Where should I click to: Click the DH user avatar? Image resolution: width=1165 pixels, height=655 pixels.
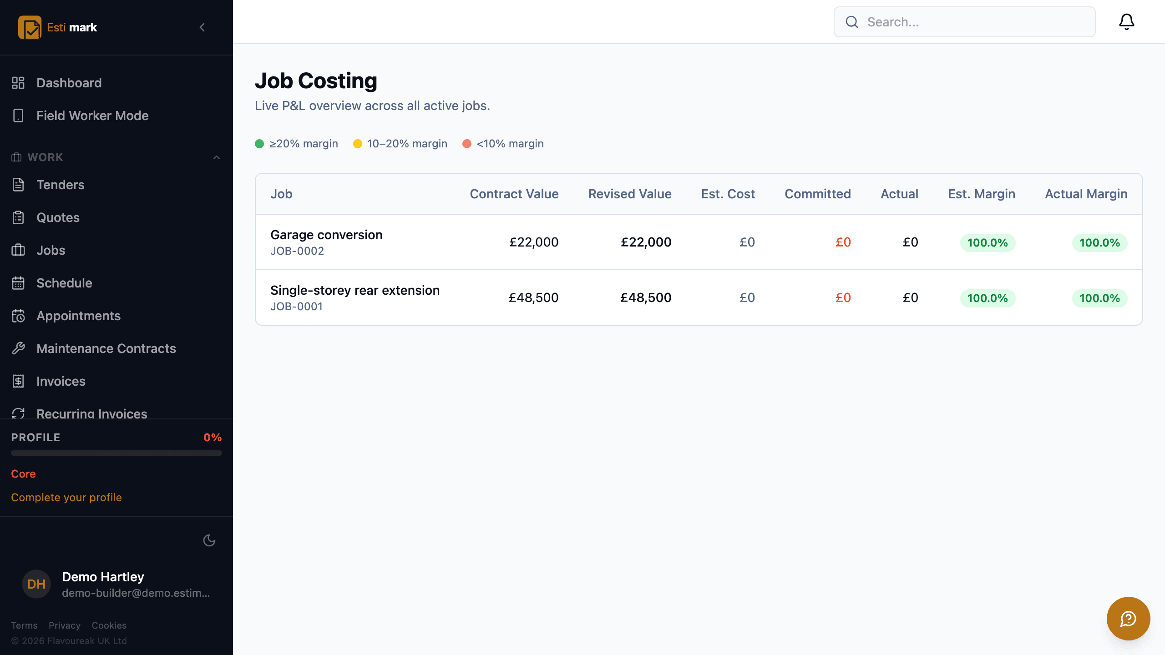[x=36, y=584]
